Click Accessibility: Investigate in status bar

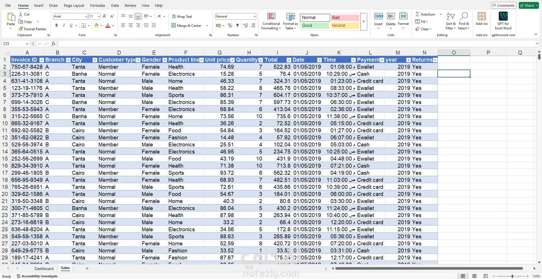(x=37, y=276)
